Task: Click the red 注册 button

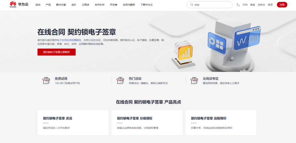Action: tap(282, 5)
